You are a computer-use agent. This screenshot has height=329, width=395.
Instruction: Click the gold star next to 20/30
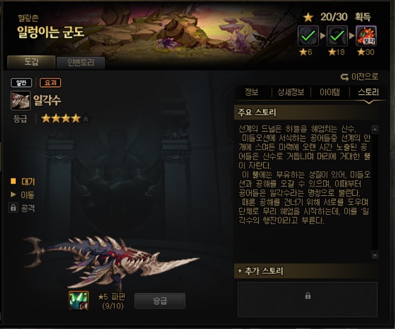pyautogui.click(x=308, y=18)
